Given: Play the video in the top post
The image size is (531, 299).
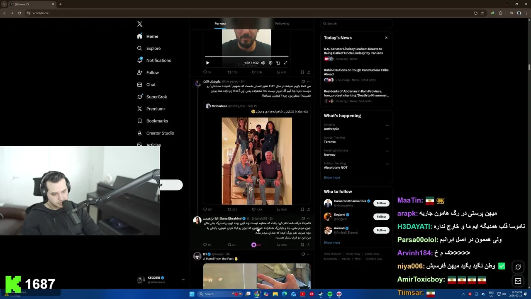Looking at the screenshot, I should pos(208,63).
